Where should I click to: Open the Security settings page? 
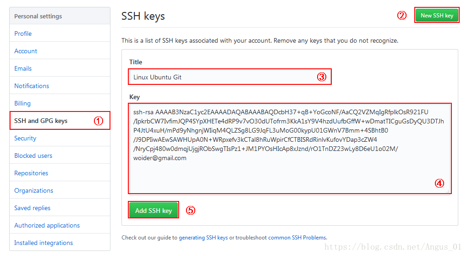coord(25,138)
